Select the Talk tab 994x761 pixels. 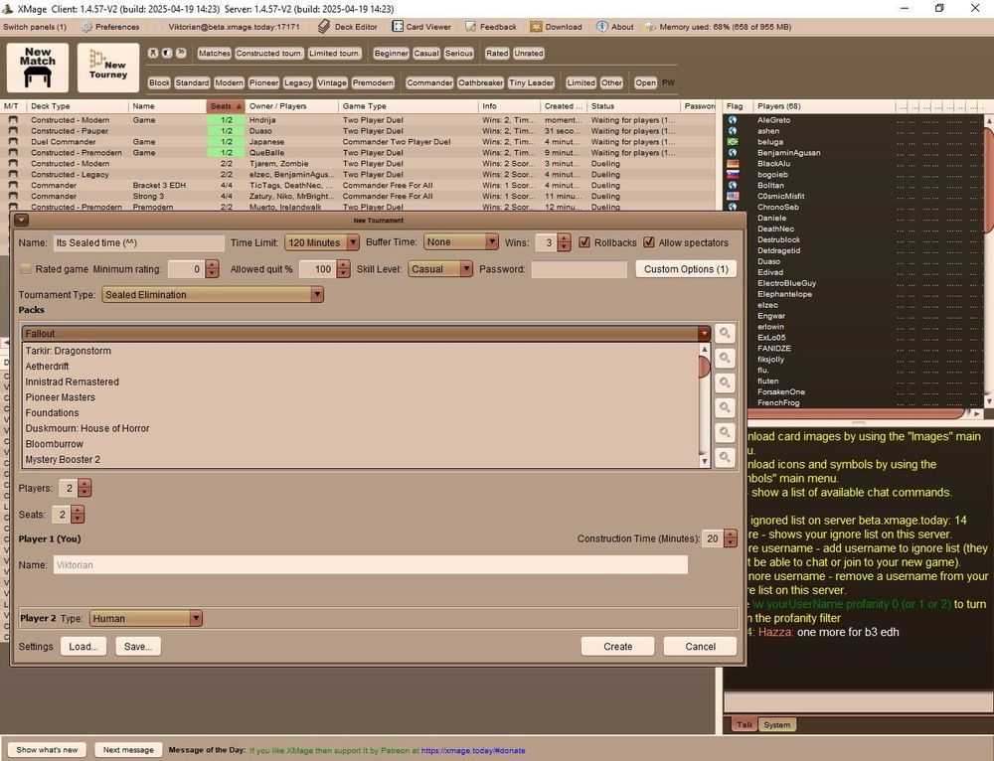pos(745,724)
